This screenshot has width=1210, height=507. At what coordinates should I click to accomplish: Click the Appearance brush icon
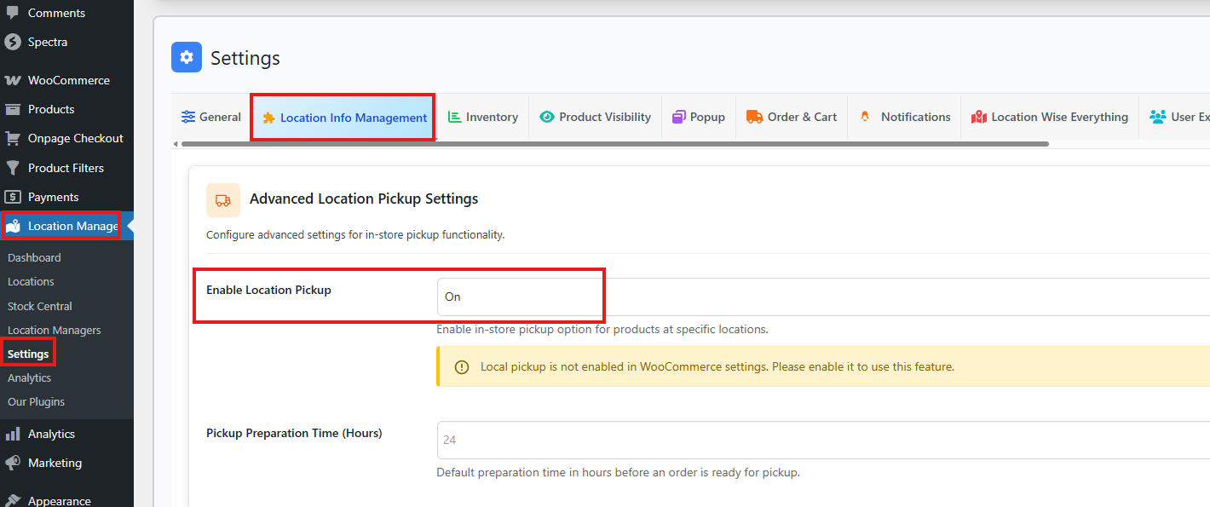click(x=13, y=500)
